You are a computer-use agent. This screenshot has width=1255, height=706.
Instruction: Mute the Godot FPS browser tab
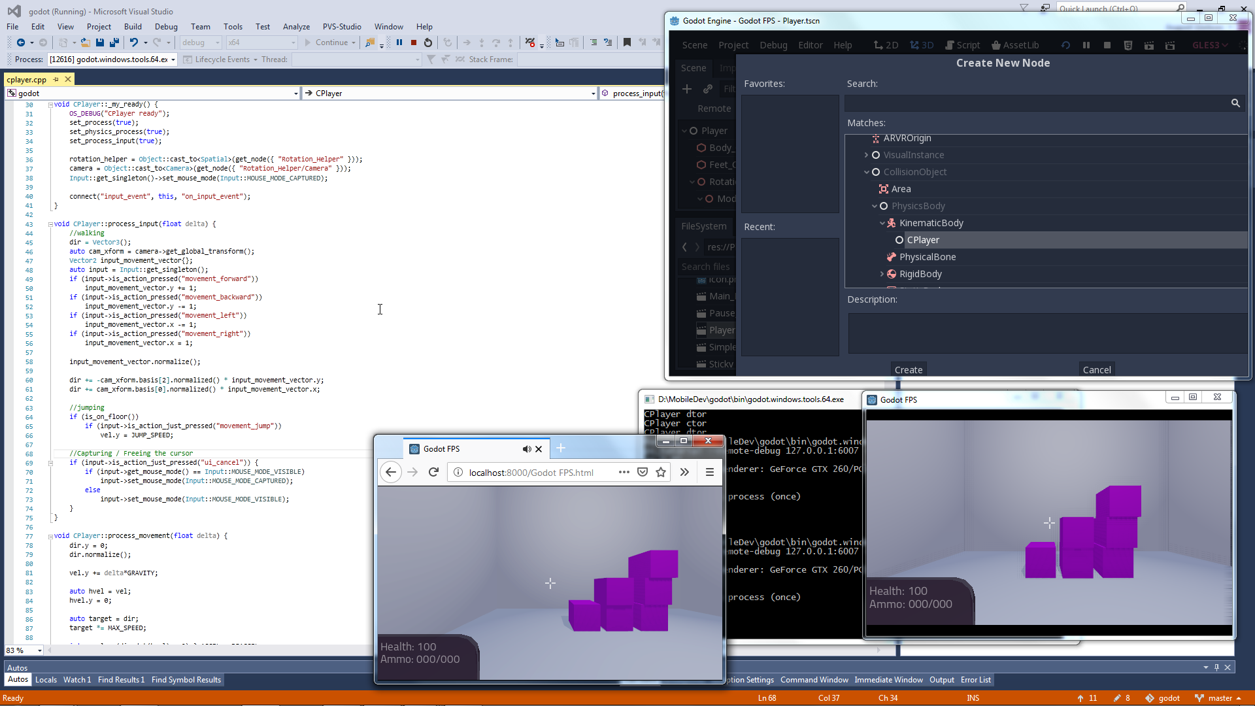point(526,449)
